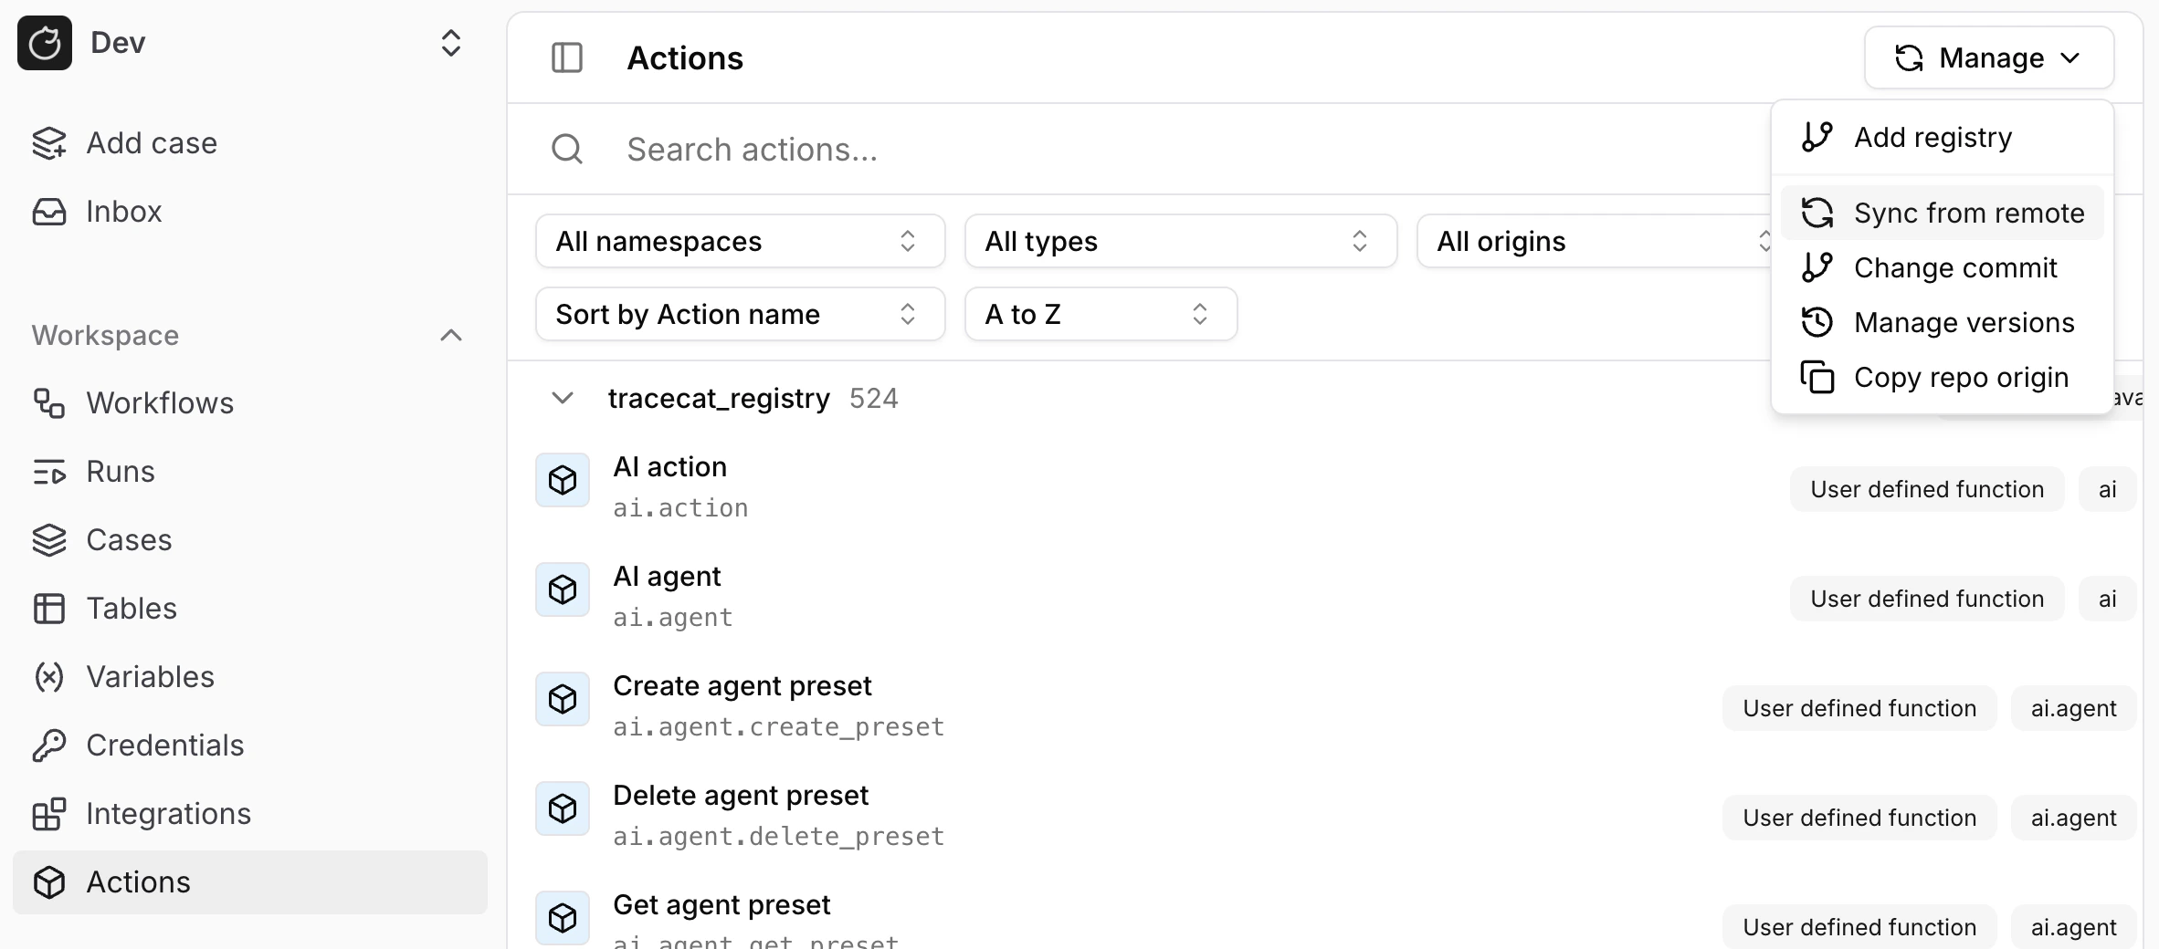This screenshot has height=949, width=2159.
Task: Click the Integrations sidebar icon
Action: coord(49,814)
